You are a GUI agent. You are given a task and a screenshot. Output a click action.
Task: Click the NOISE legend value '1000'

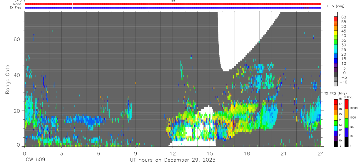[353, 118]
